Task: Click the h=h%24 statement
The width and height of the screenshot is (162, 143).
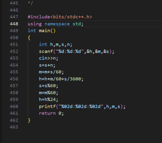Action: coord(49,100)
